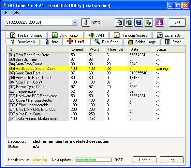Select the (C2) Temperature row
The width and height of the screenshot is (191, 168).
pos(89,91)
